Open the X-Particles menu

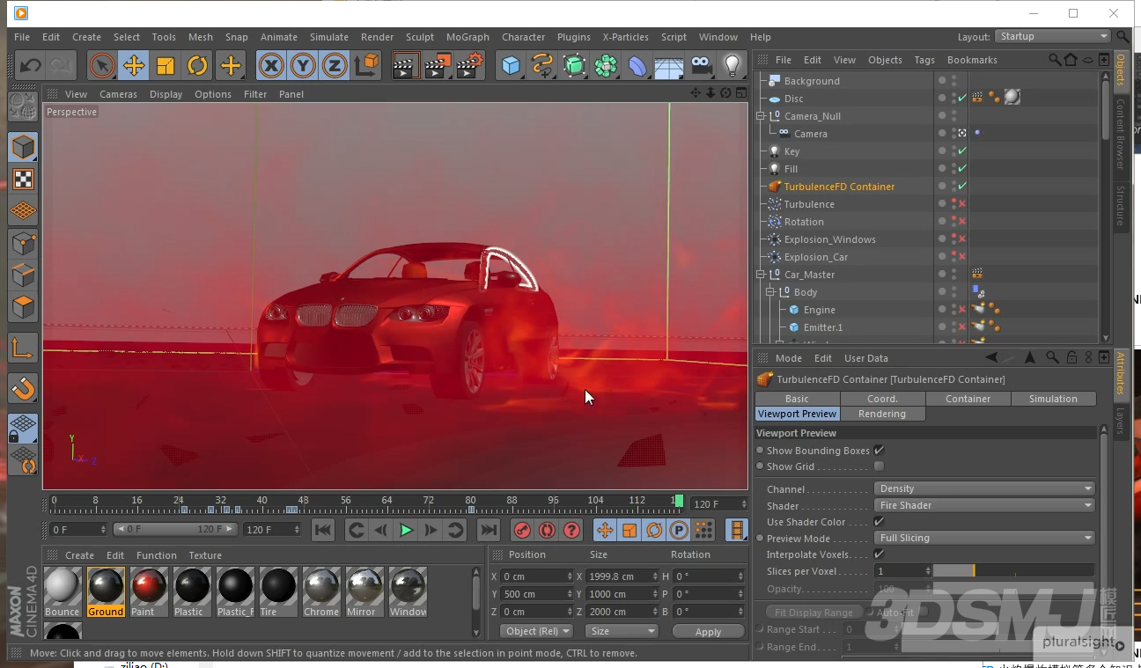click(625, 37)
